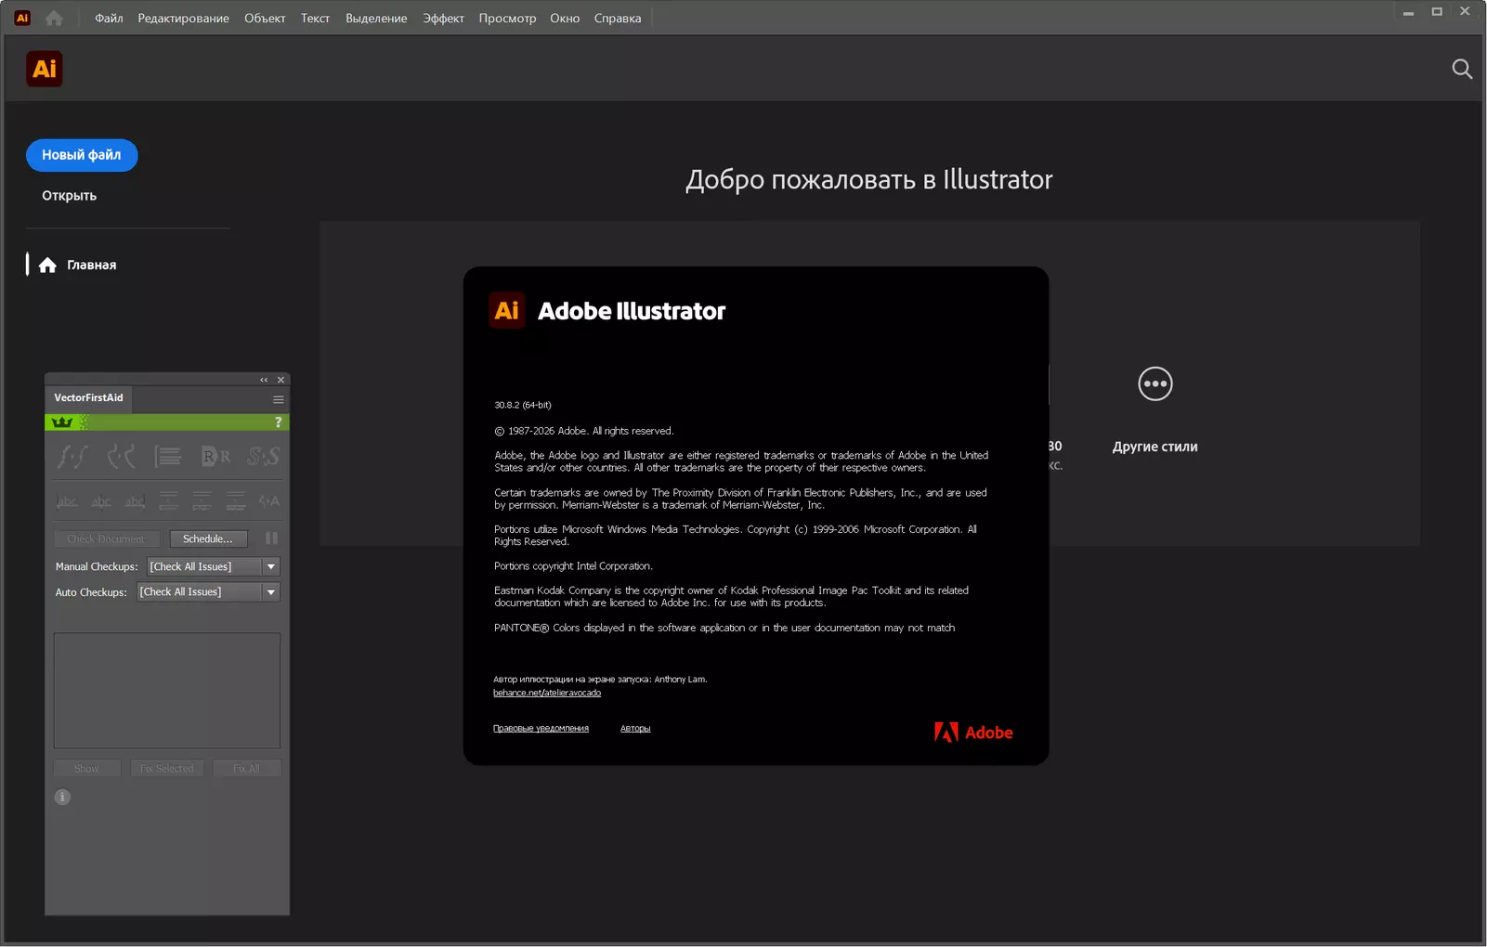Click the empty issues list box in VectorFirstAid
This screenshot has width=1487, height=947.
point(167,691)
